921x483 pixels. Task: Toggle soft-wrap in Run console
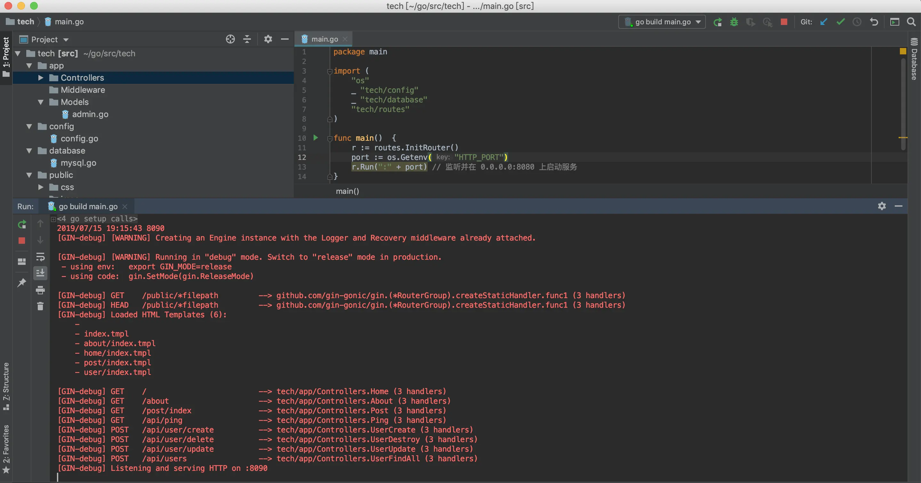(40, 257)
